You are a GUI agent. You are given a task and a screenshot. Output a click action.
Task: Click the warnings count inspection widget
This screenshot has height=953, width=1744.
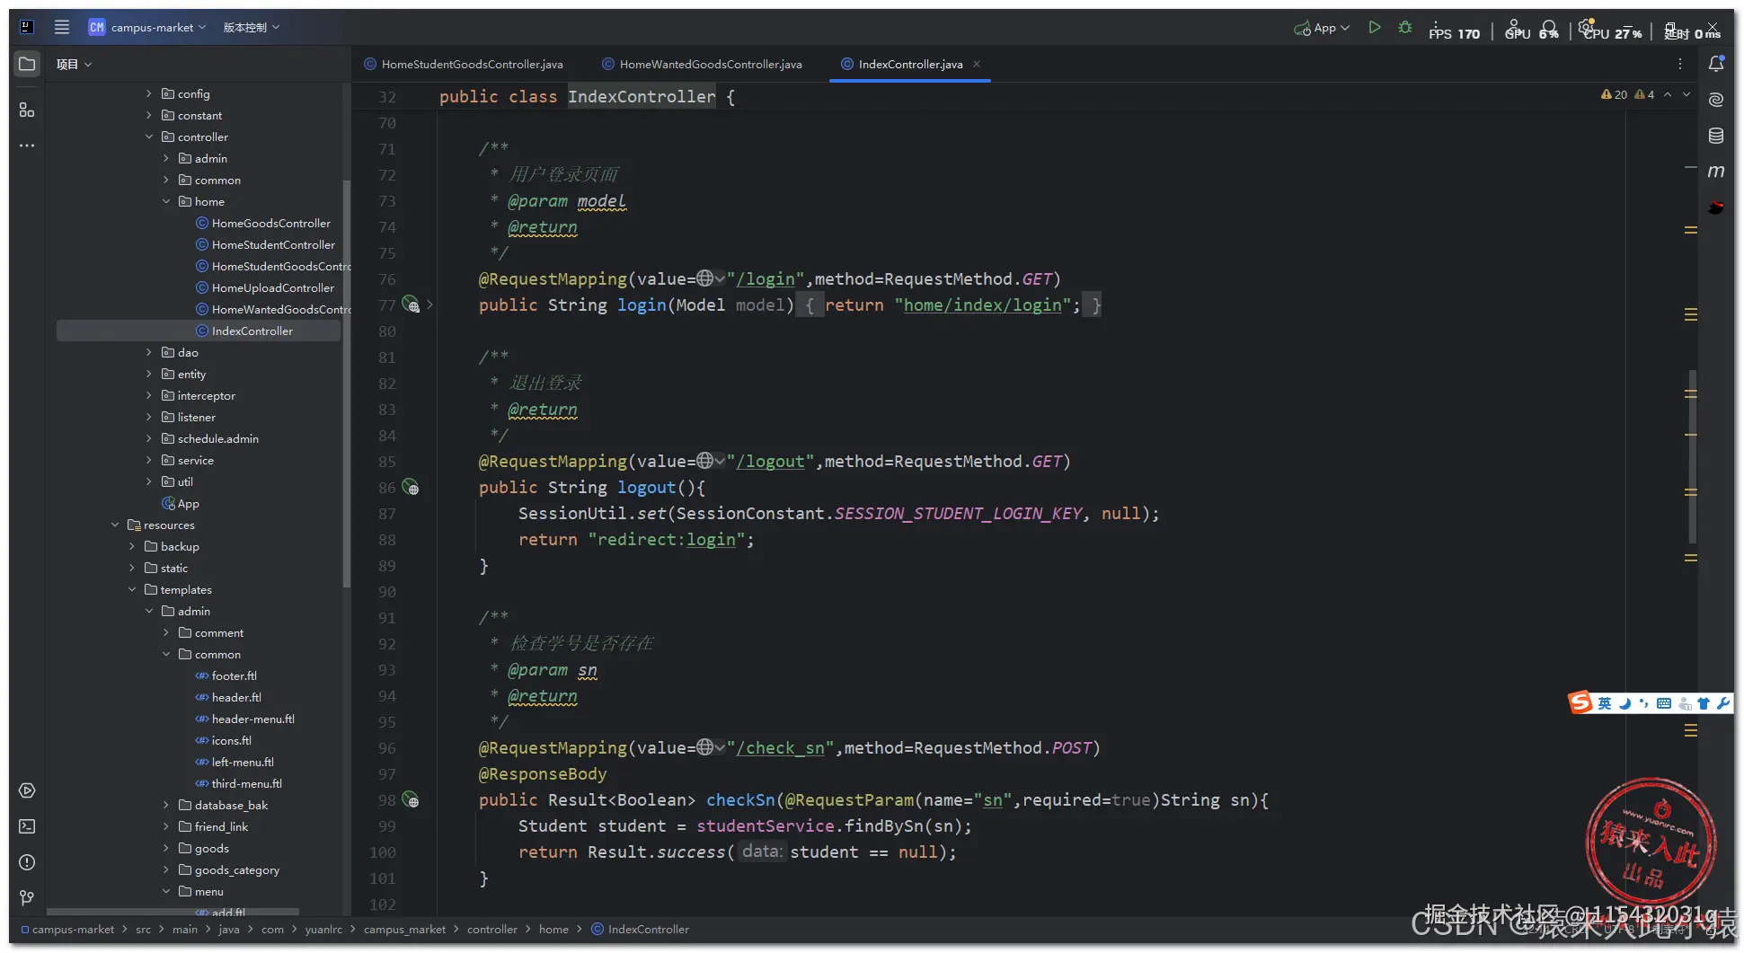tap(1627, 94)
